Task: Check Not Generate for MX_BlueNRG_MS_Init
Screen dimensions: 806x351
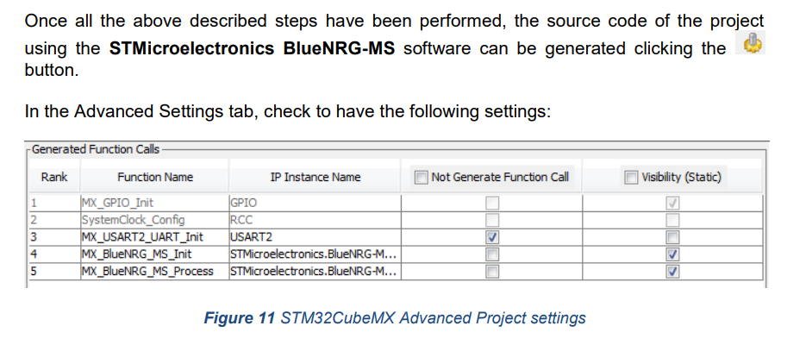Action: point(492,254)
